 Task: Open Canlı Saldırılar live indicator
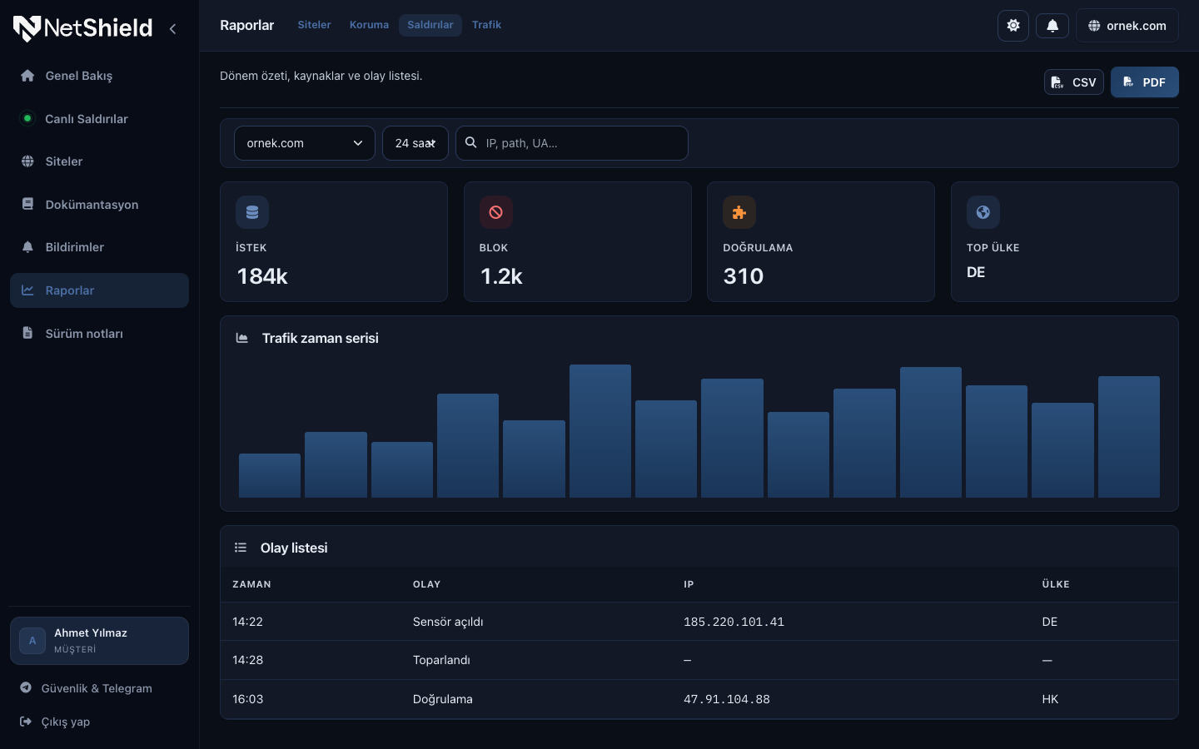pyautogui.click(x=27, y=118)
